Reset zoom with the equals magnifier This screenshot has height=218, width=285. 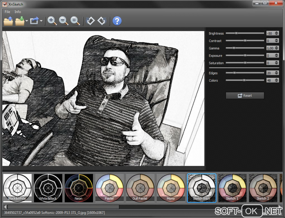click(75, 21)
